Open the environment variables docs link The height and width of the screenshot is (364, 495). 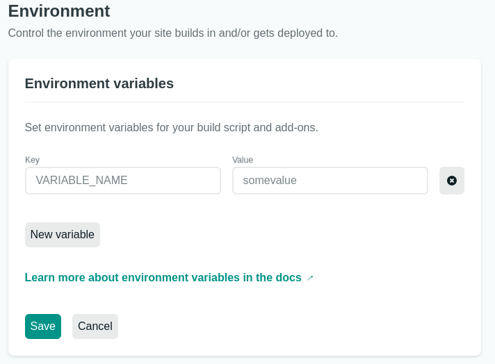click(x=163, y=278)
